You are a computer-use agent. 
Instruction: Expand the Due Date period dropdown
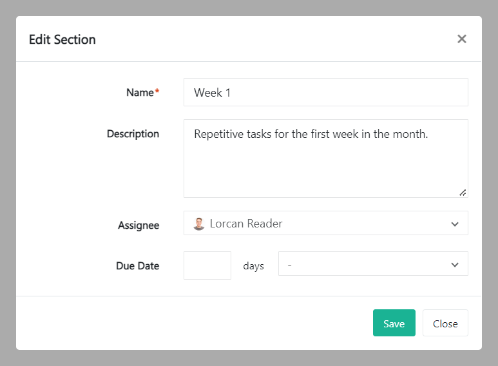[372, 265]
